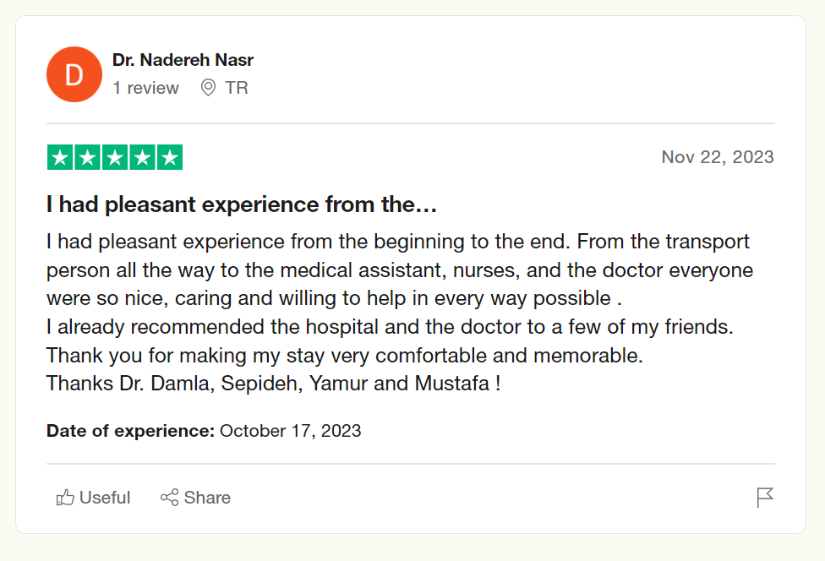Click the orange "D" reviewer avatar
Viewport: 825px width, 561px height.
74,74
